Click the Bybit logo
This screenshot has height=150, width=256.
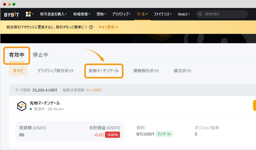tap(12, 15)
